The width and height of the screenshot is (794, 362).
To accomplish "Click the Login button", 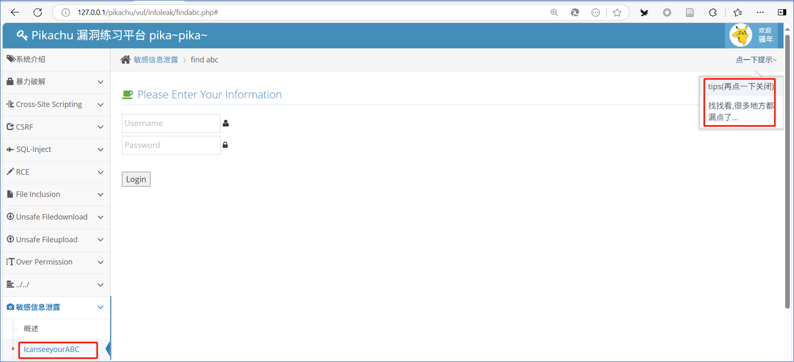I will pyautogui.click(x=136, y=179).
